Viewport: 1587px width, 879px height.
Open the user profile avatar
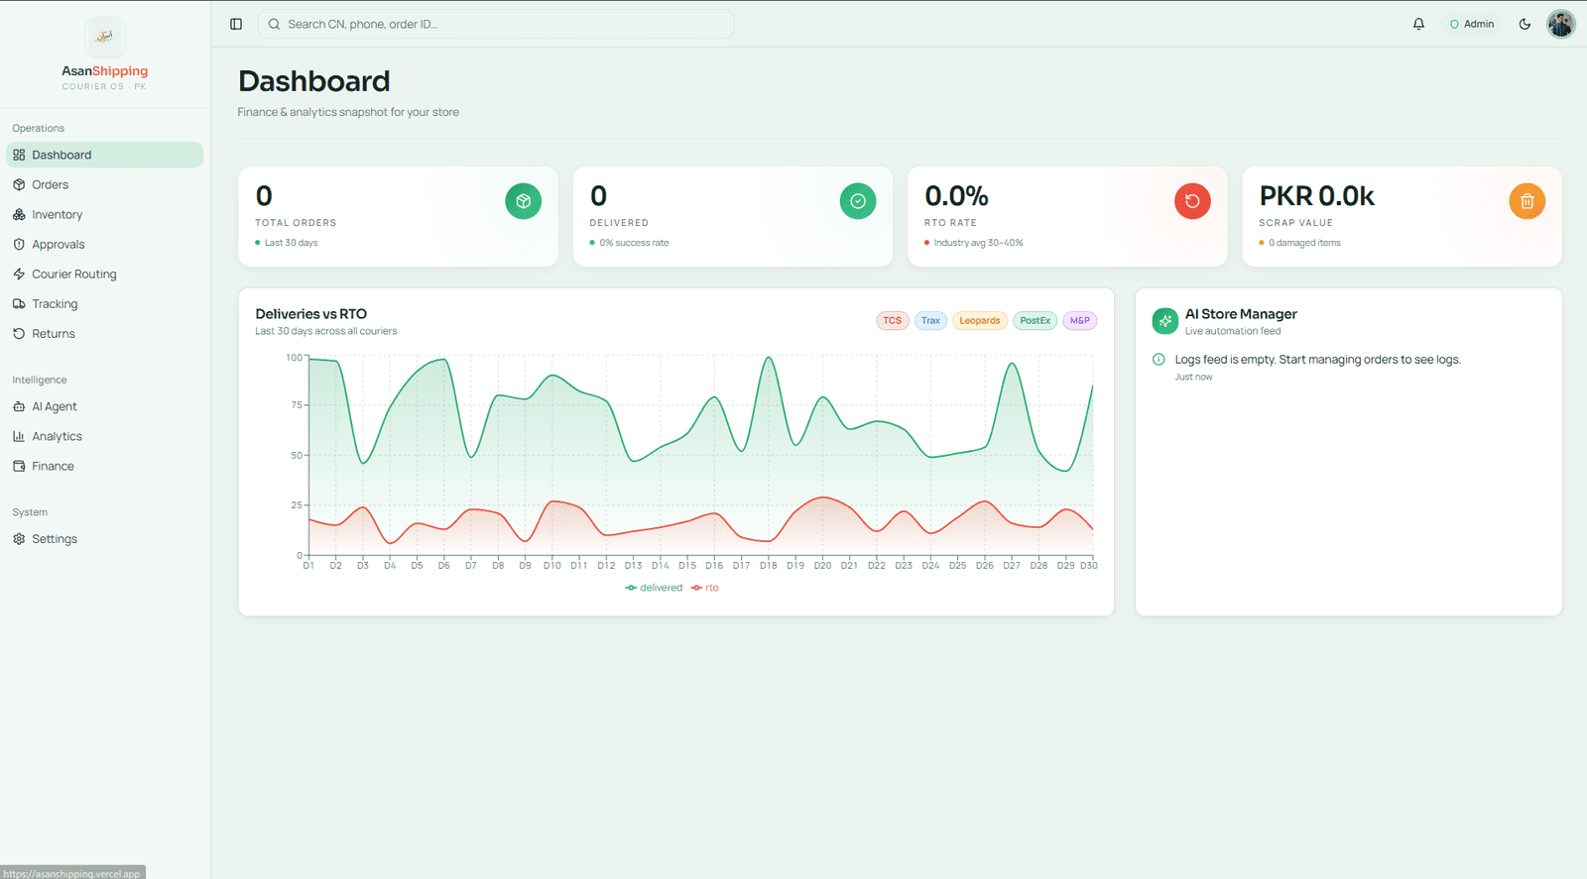point(1561,24)
